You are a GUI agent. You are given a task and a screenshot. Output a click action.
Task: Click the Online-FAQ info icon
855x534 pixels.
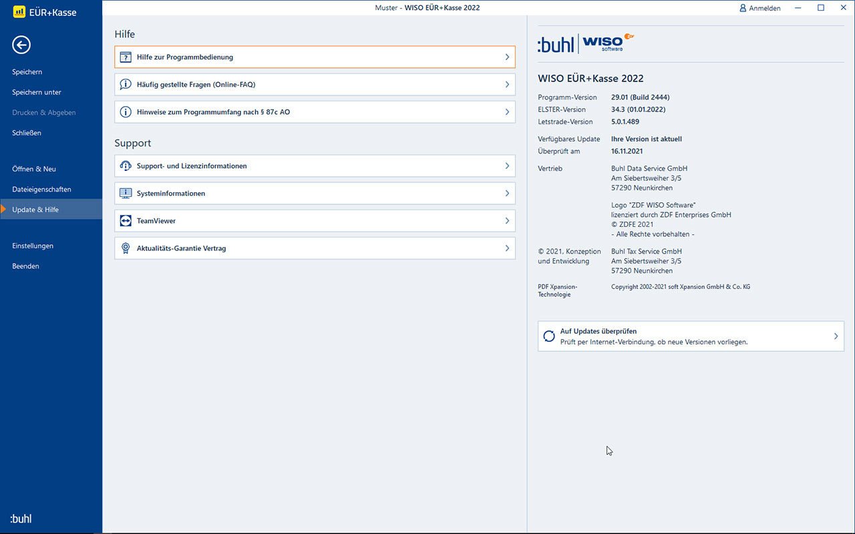coord(126,85)
